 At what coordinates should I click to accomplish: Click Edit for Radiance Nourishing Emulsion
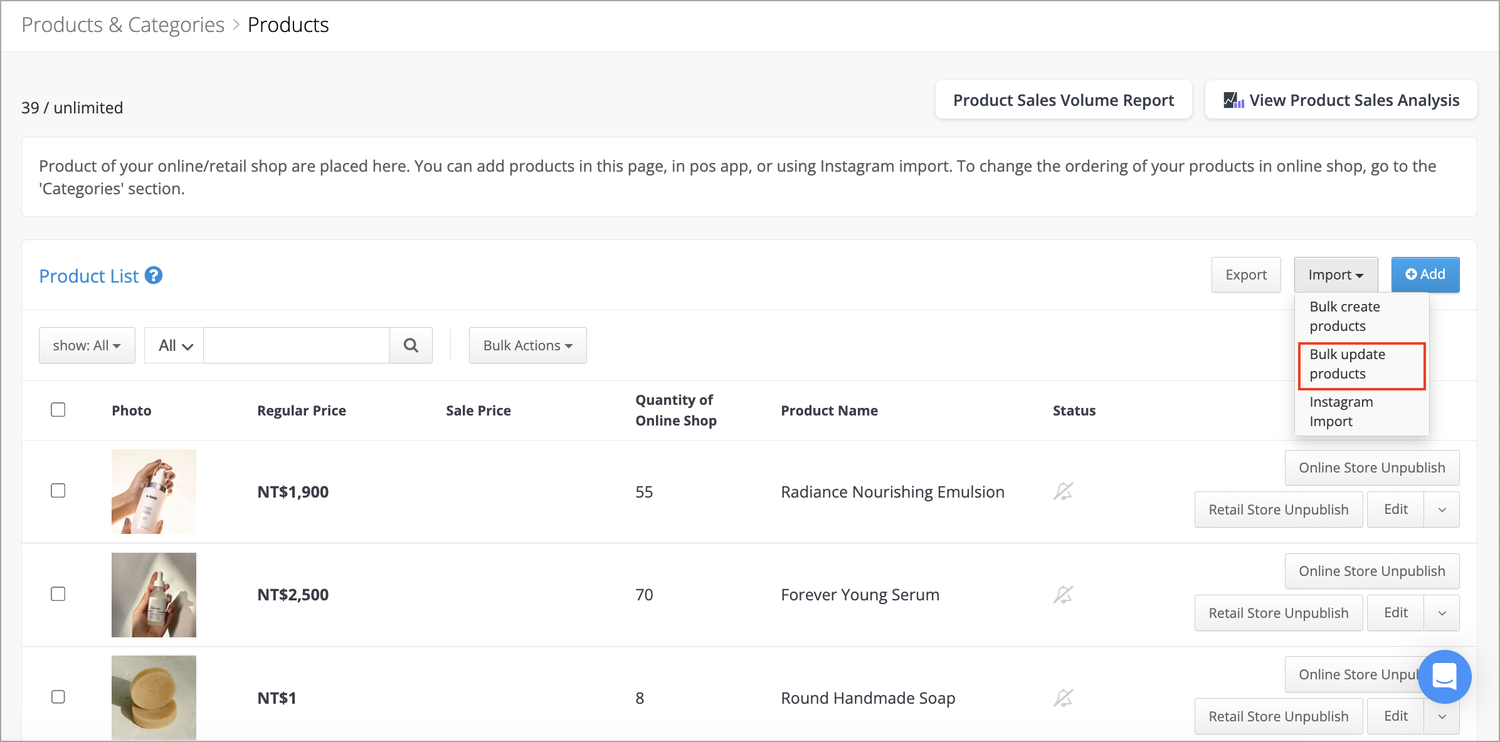pyautogui.click(x=1396, y=509)
